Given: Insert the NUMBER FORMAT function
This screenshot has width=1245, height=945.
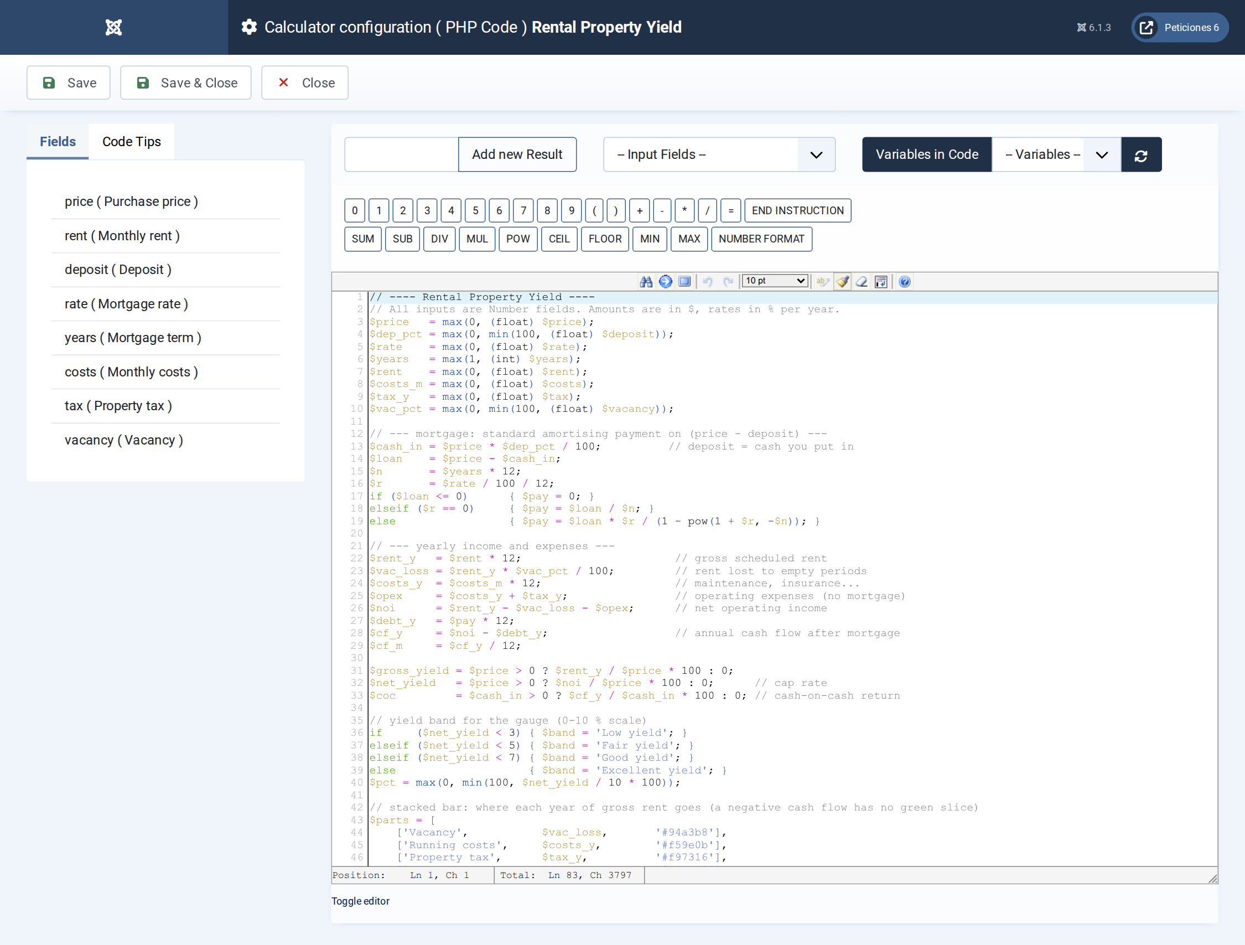Looking at the screenshot, I should click(x=761, y=239).
